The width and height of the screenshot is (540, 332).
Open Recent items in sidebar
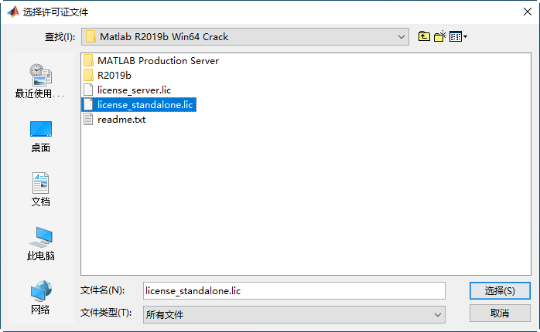41,81
